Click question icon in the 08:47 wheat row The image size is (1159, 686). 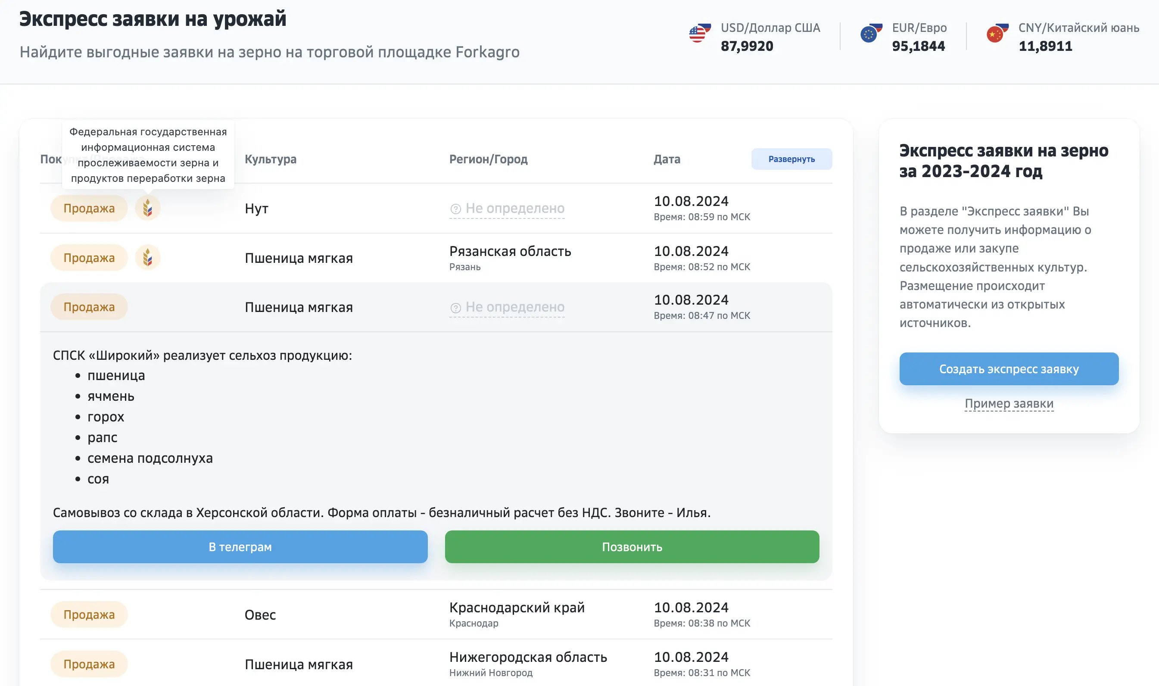[x=455, y=308]
